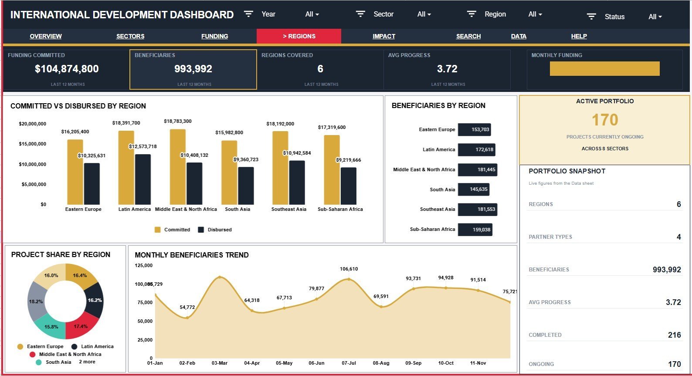The width and height of the screenshot is (692, 376).
Task: Click the gray 18.2% donut segment
Action: pyautogui.click(x=36, y=301)
